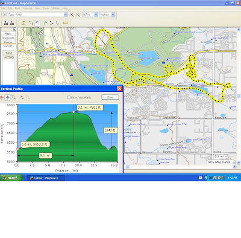The width and height of the screenshot is (241, 238).
Task: Click the Close button in Vertical Profile
Action: pyautogui.click(x=110, y=97)
